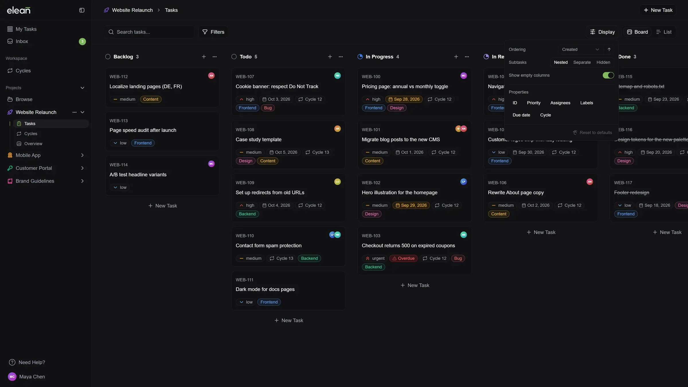This screenshot has width=688, height=387.
Task: Toggle the Due date property
Action: [x=521, y=115]
